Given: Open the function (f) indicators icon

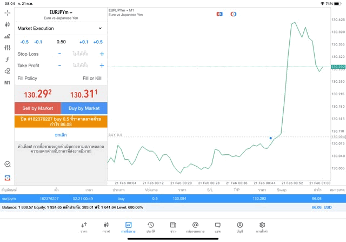Looking at the screenshot, I should coord(7,59).
